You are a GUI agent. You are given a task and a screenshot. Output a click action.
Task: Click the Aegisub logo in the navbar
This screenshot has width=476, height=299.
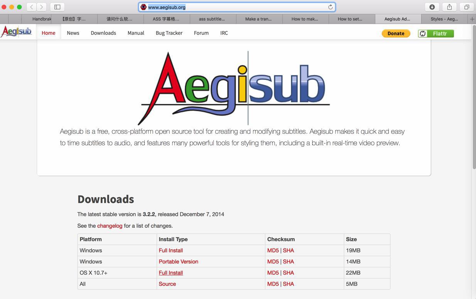click(x=16, y=32)
